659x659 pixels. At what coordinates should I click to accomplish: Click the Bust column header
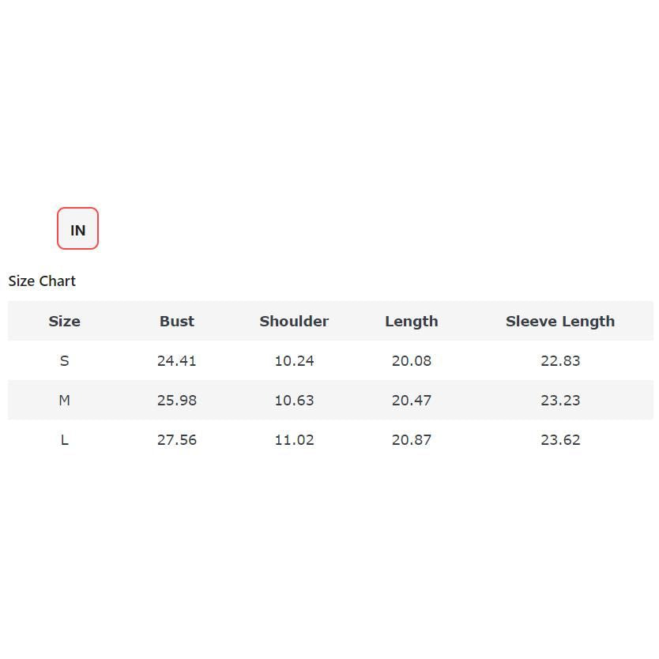coord(176,322)
